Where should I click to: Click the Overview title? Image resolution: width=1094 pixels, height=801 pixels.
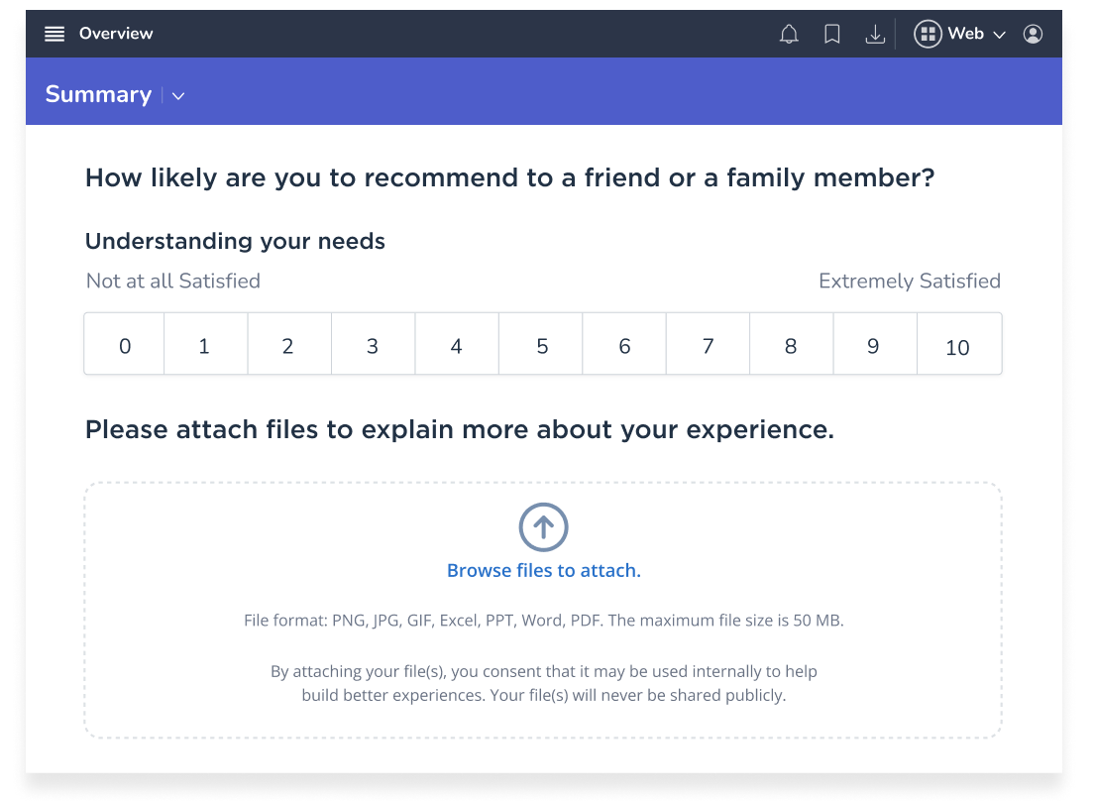[116, 34]
